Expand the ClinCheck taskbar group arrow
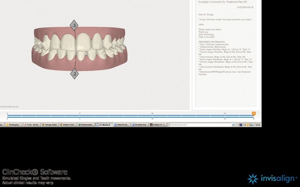The height and width of the screenshot is (187, 300). tap(112, 125)
